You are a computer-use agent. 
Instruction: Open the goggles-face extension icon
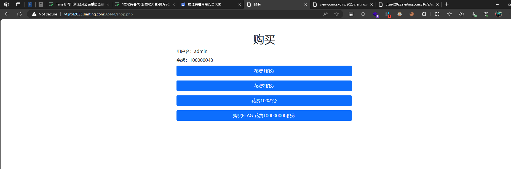[400, 14]
